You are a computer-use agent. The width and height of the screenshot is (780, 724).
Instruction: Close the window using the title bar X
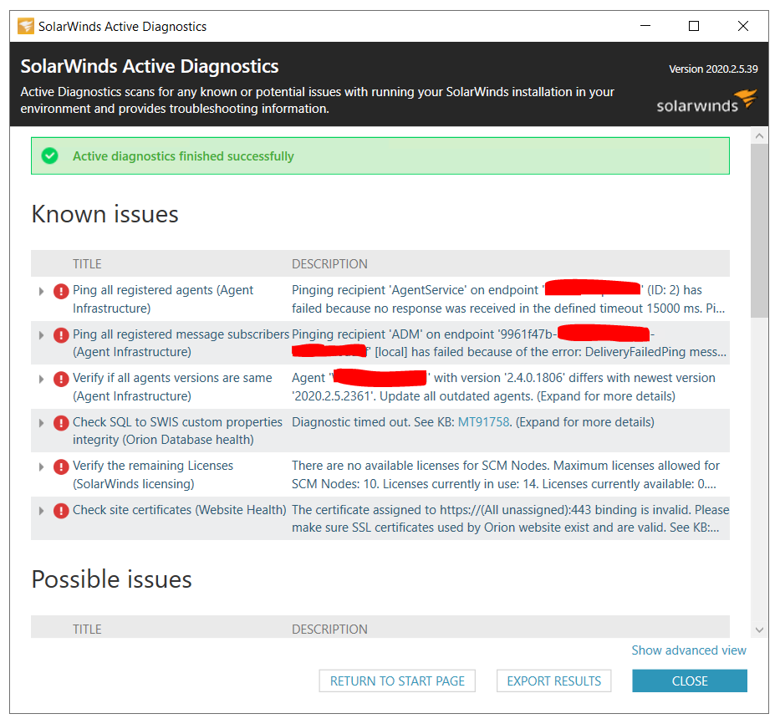742,26
